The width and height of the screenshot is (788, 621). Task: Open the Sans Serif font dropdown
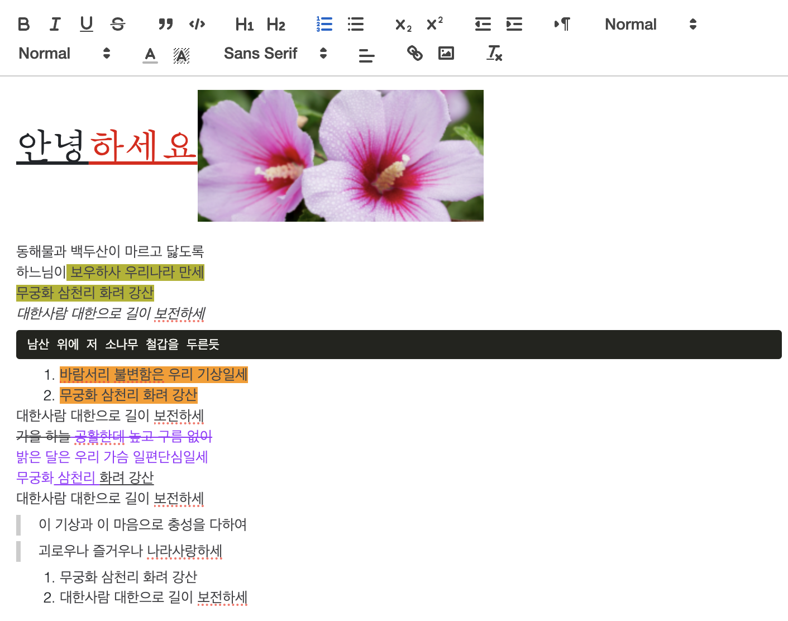coord(275,53)
